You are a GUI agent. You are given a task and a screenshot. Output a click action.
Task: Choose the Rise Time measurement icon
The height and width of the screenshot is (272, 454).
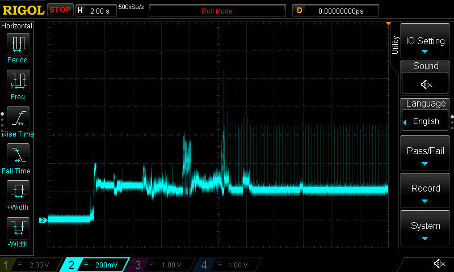(18, 118)
